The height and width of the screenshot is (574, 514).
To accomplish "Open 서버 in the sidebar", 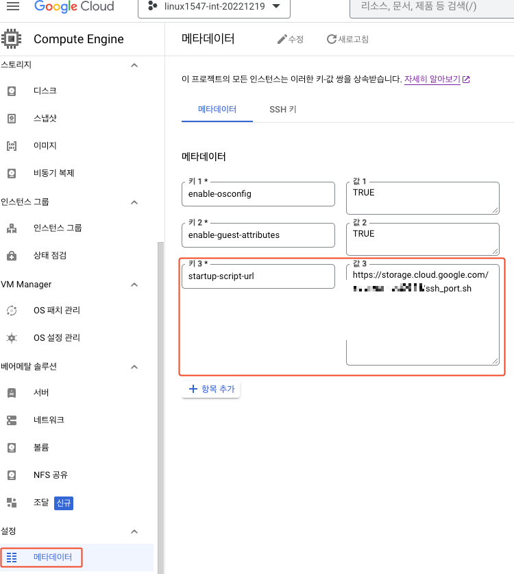I will [41, 393].
